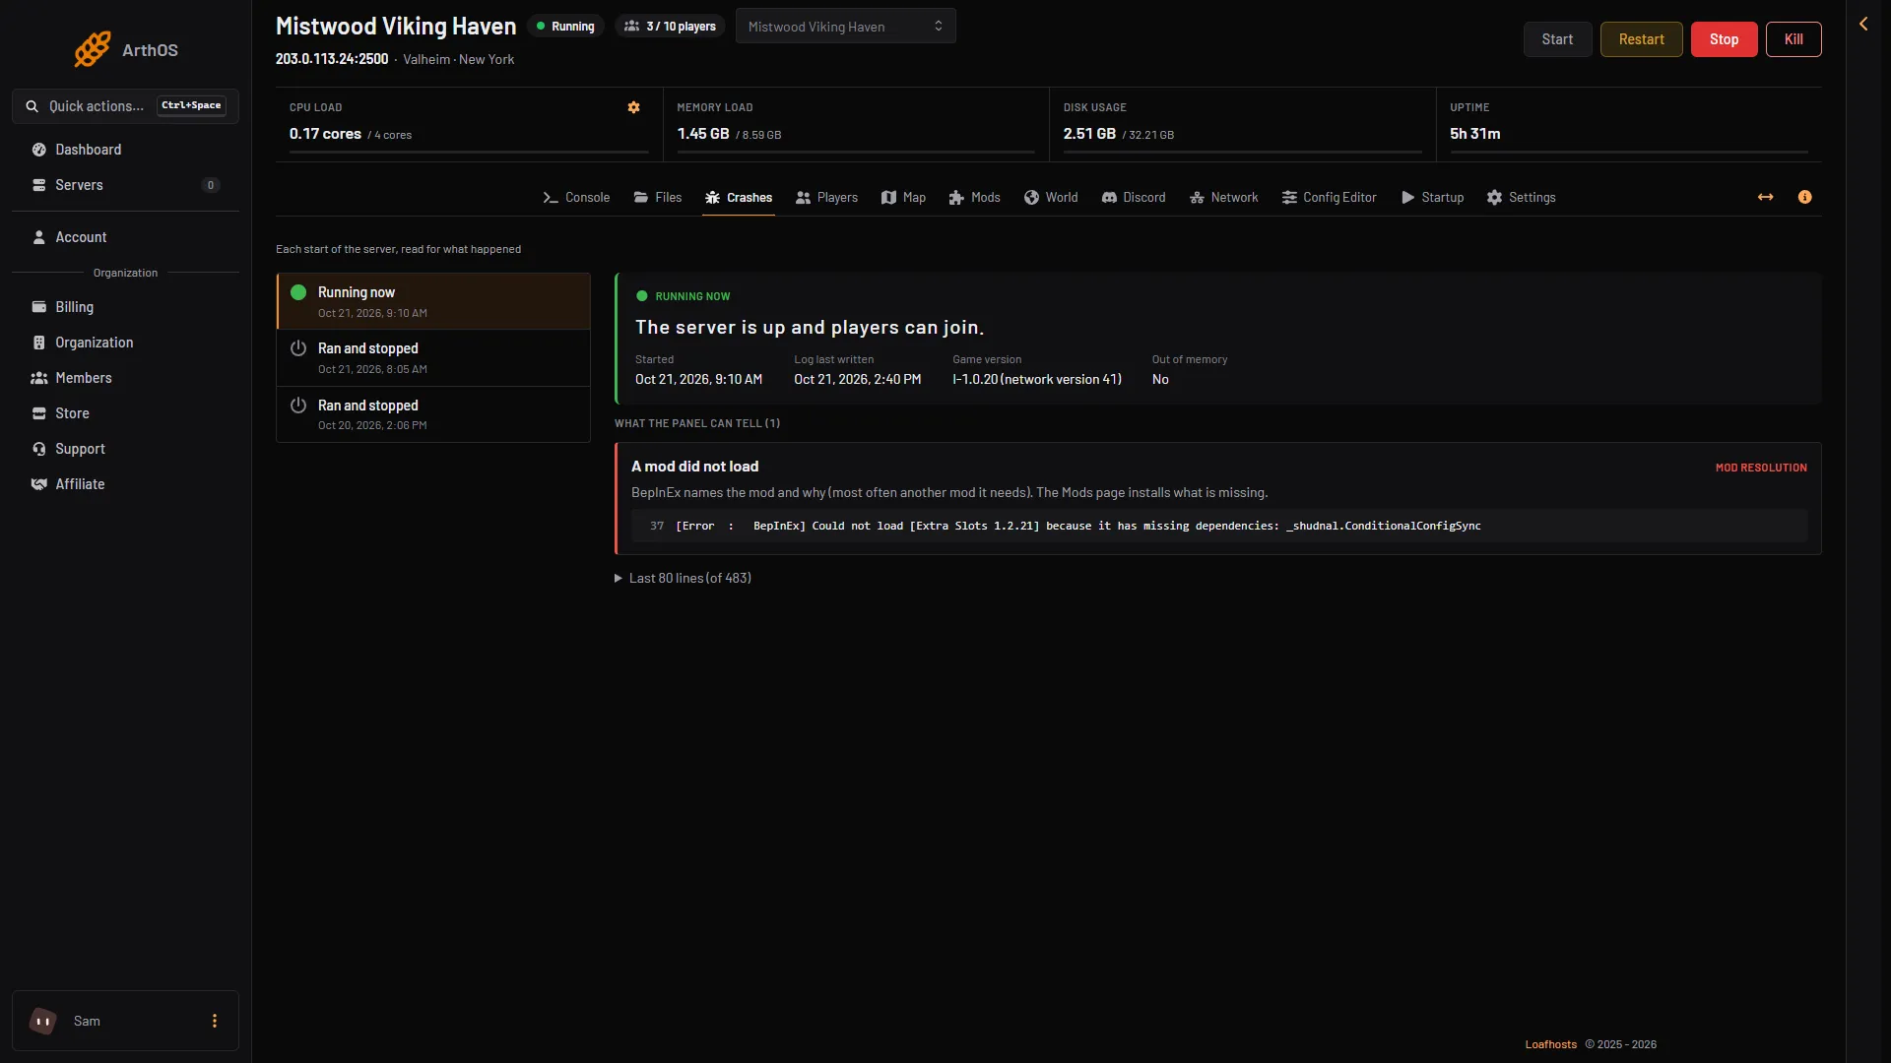
Task: Click the Start server button
Action: (1557, 39)
